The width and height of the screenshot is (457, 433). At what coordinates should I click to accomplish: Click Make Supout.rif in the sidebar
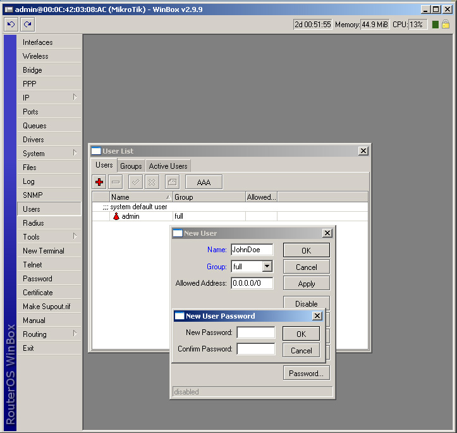click(x=49, y=306)
